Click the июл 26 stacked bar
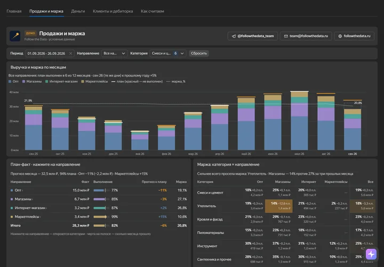This screenshot has width=384, height=267. pos(299,121)
